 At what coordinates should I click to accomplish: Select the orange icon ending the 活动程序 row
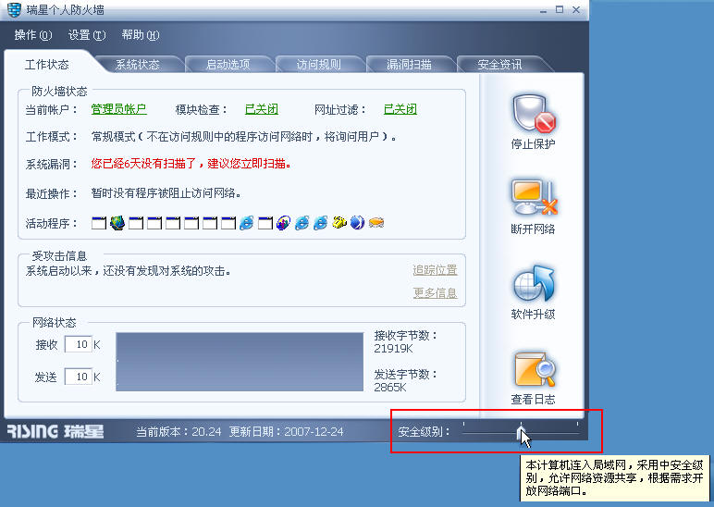(x=376, y=223)
